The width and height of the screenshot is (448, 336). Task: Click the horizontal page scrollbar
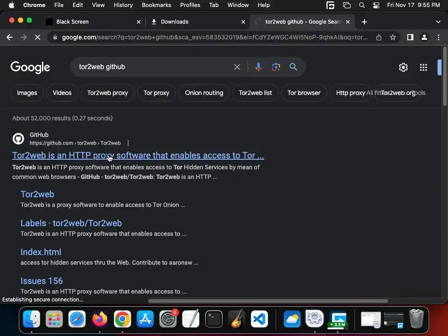tap(268, 301)
